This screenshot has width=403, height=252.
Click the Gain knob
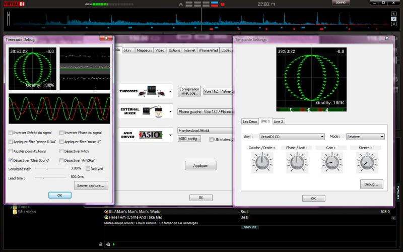332,162
